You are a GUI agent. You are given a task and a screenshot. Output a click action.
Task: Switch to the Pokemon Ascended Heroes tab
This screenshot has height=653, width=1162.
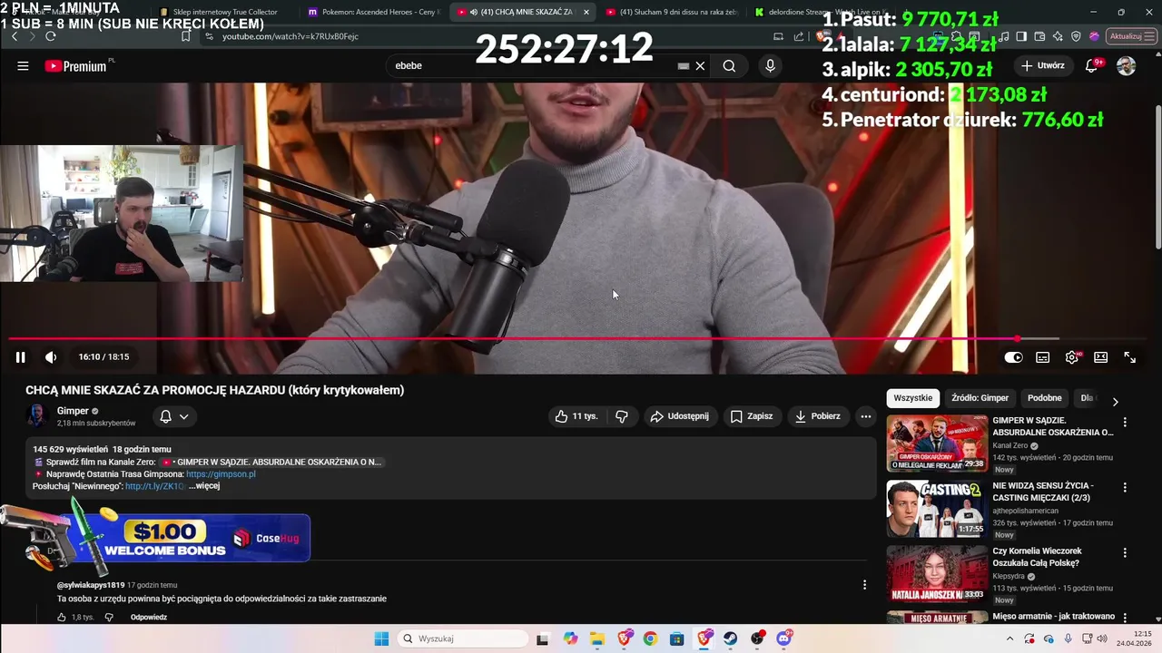coord(374,12)
